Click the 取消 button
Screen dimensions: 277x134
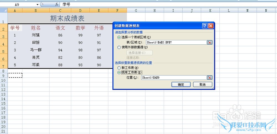tap(202, 85)
